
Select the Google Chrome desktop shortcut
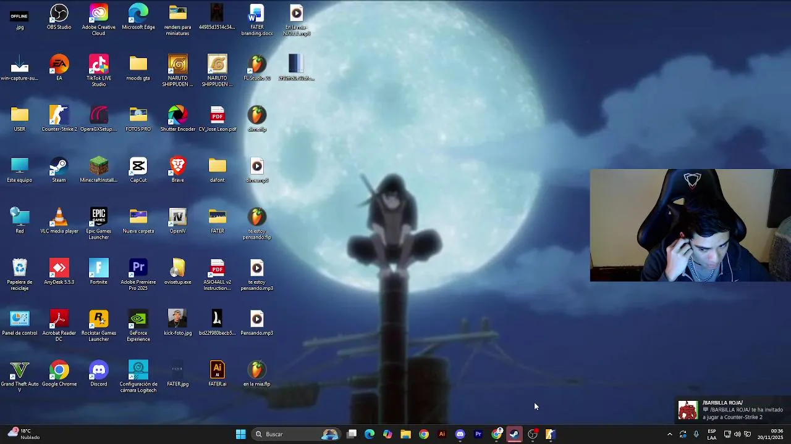pyautogui.click(x=59, y=374)
